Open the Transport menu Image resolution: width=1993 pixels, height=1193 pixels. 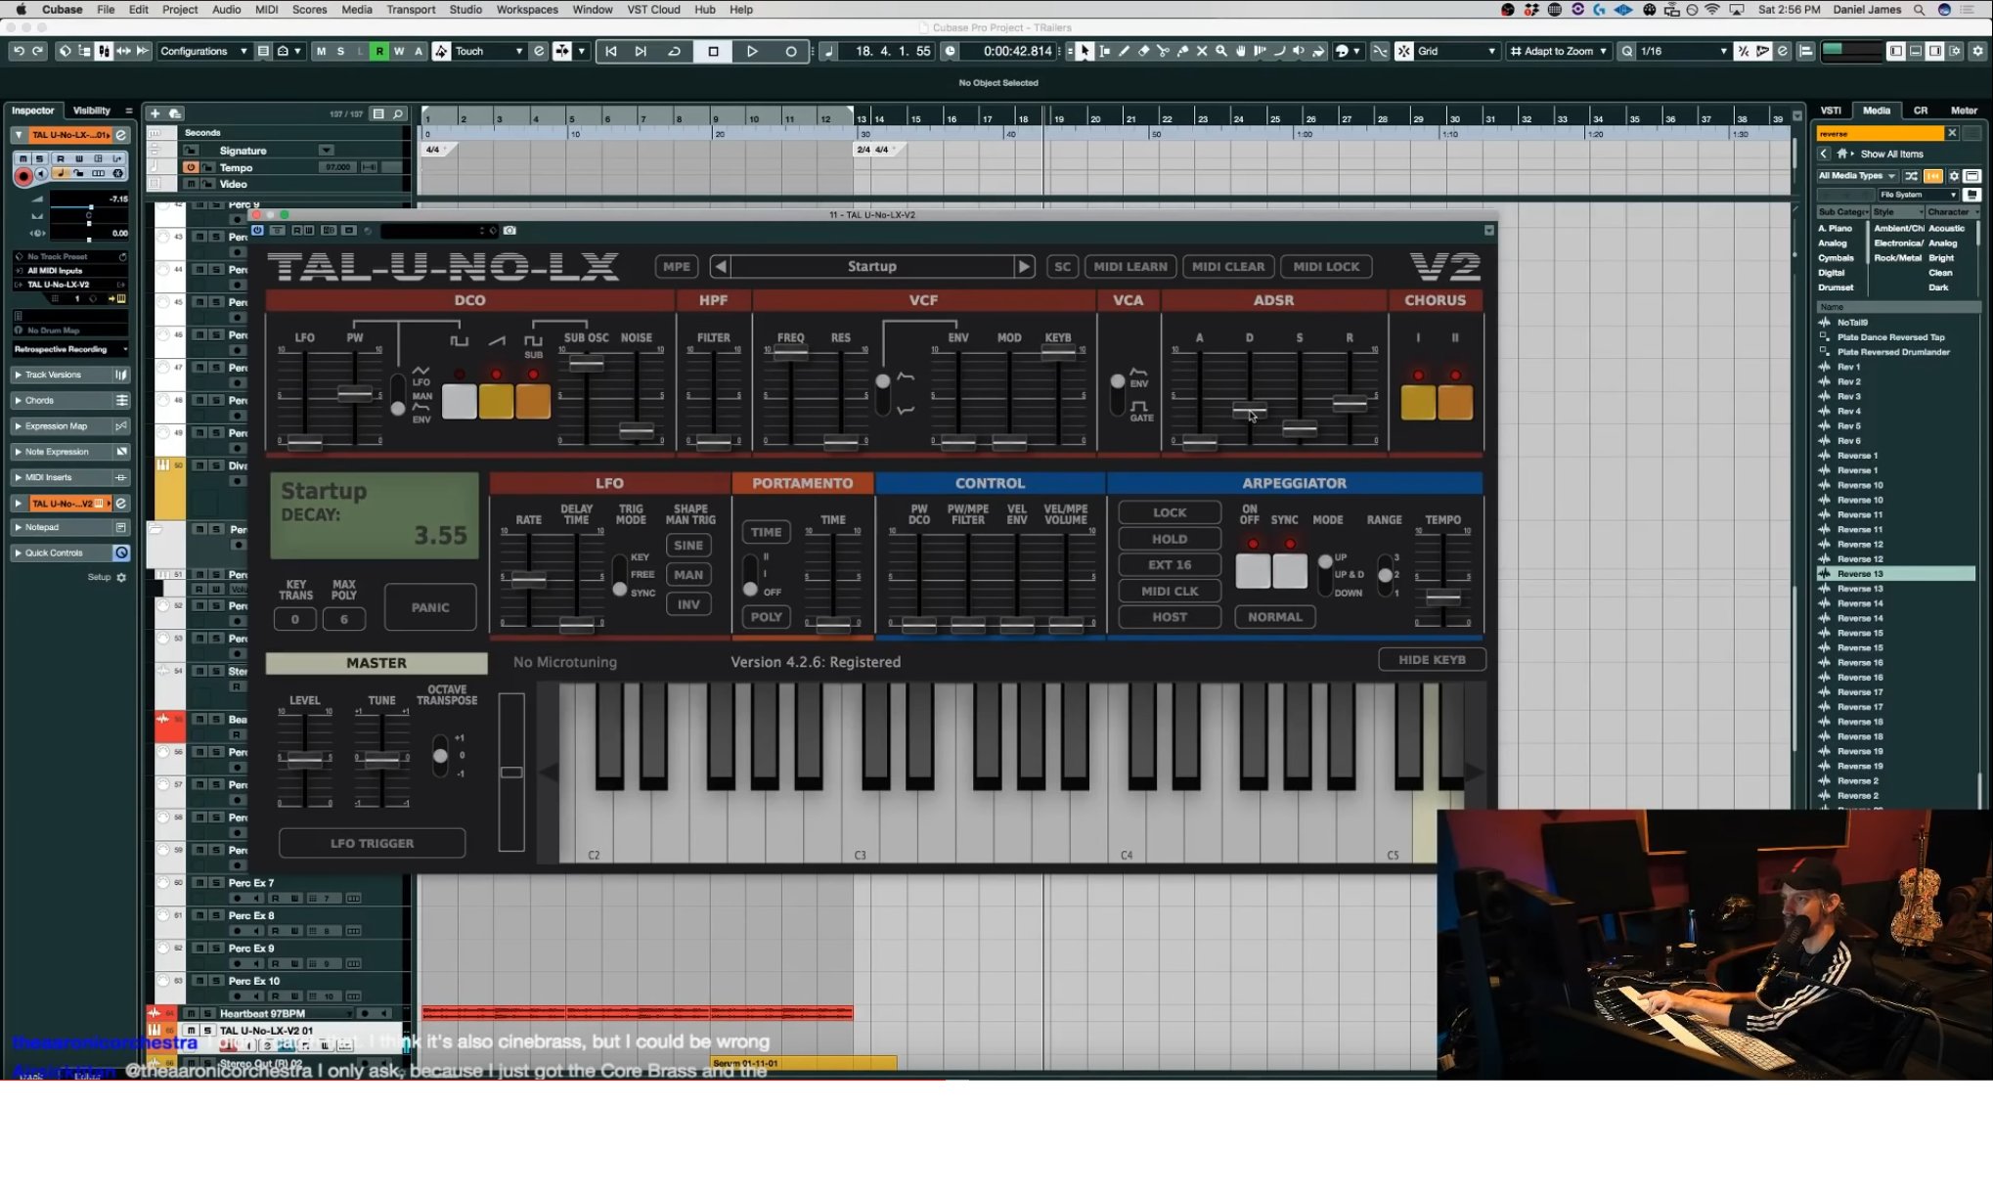[411, 10]
